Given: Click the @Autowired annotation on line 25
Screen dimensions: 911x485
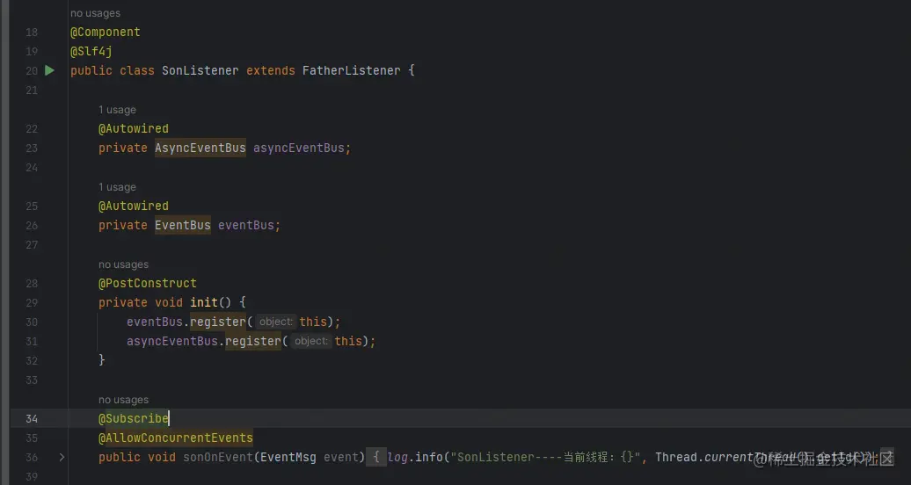Looking at the screenshot, I should (133, 206).
